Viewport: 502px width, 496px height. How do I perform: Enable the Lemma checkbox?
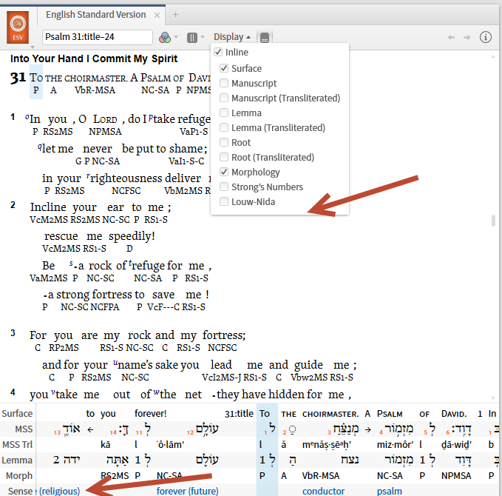pyautogui.click(x=224, y=113)
